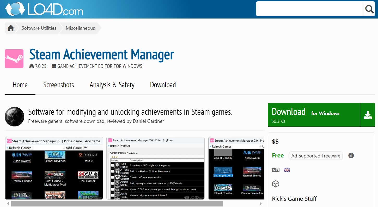Screen dimensions: 378x207
Task: Click the version stack icon beside 7.0.25
Action: (31, 66)
